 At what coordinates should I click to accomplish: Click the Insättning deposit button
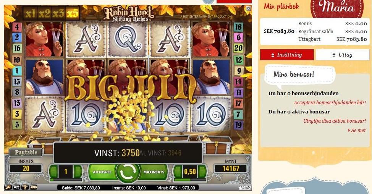coord(287,55)
